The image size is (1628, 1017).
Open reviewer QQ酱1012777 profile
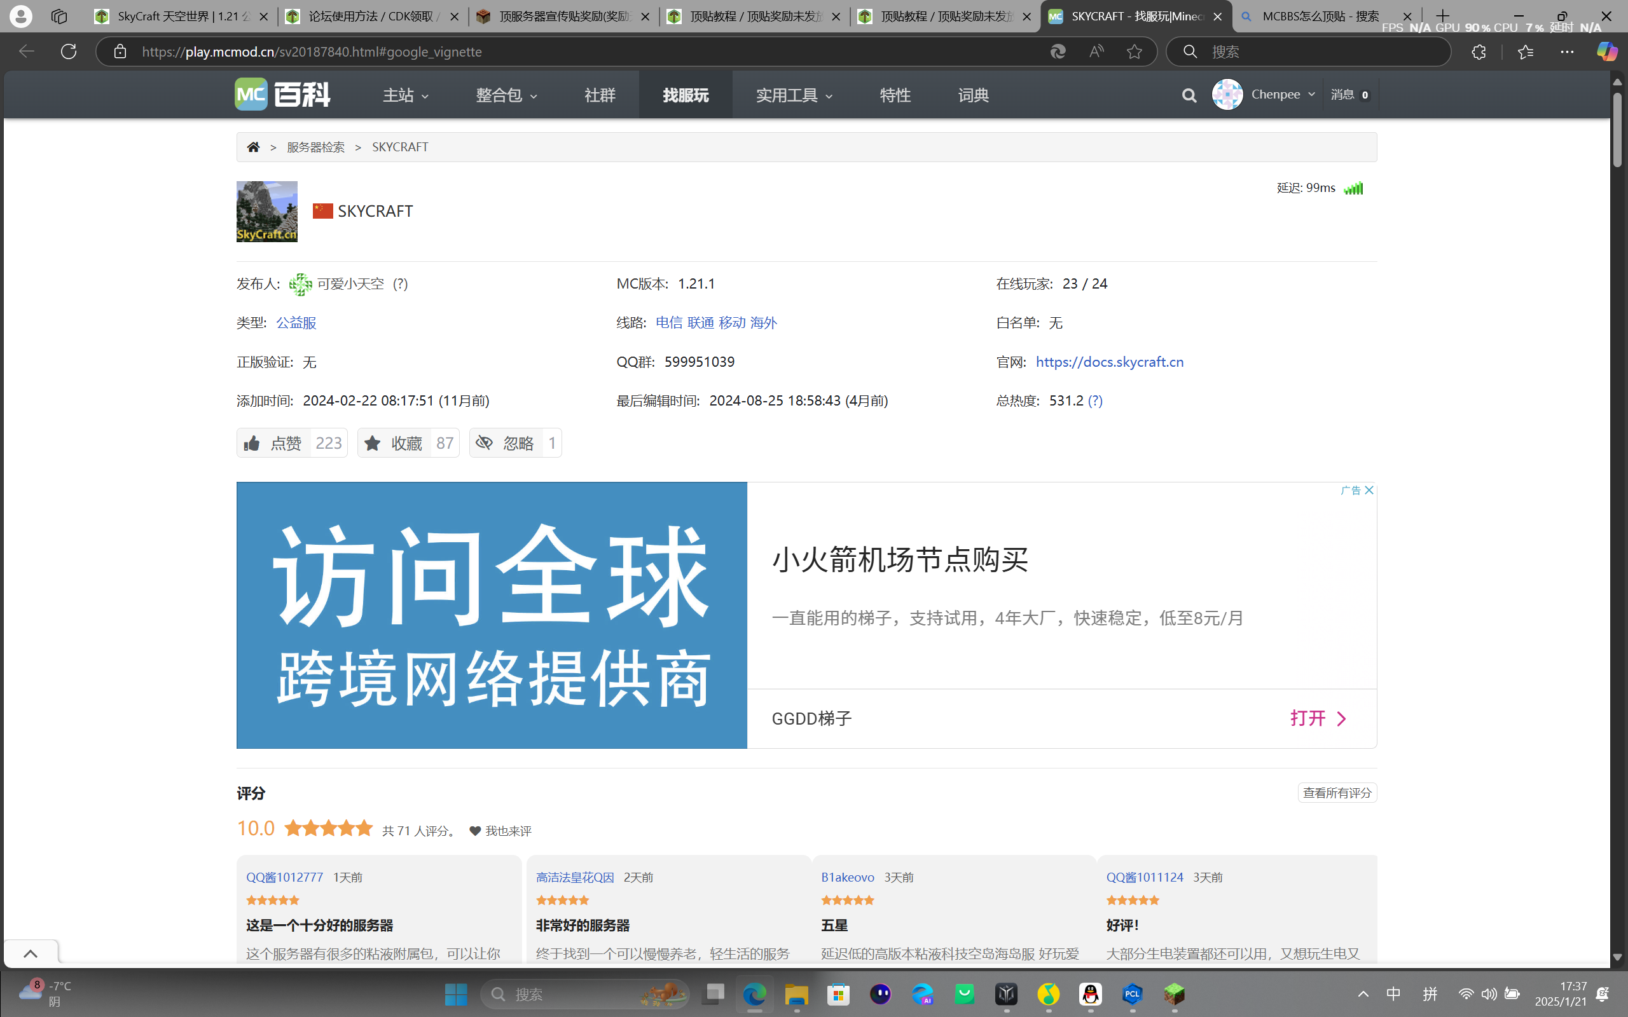[284, 877]
